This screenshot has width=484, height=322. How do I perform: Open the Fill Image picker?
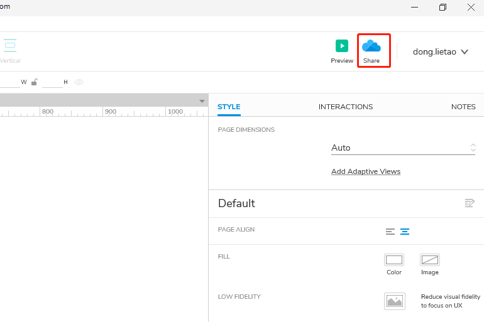[430, 260]
